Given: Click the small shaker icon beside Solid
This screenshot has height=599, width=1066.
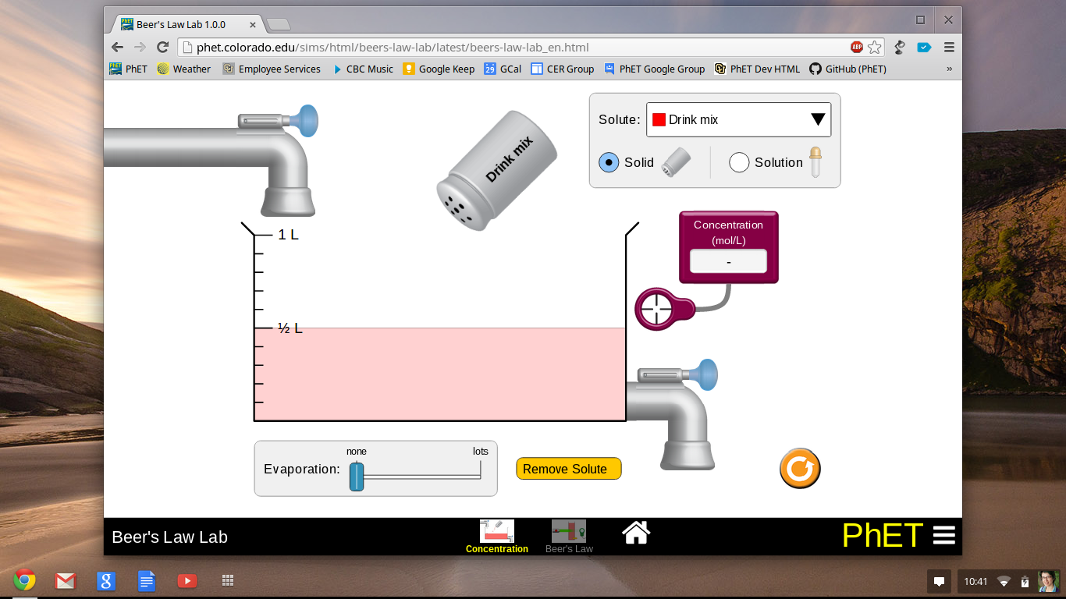Looking at the screenshot, I should 676,162.
